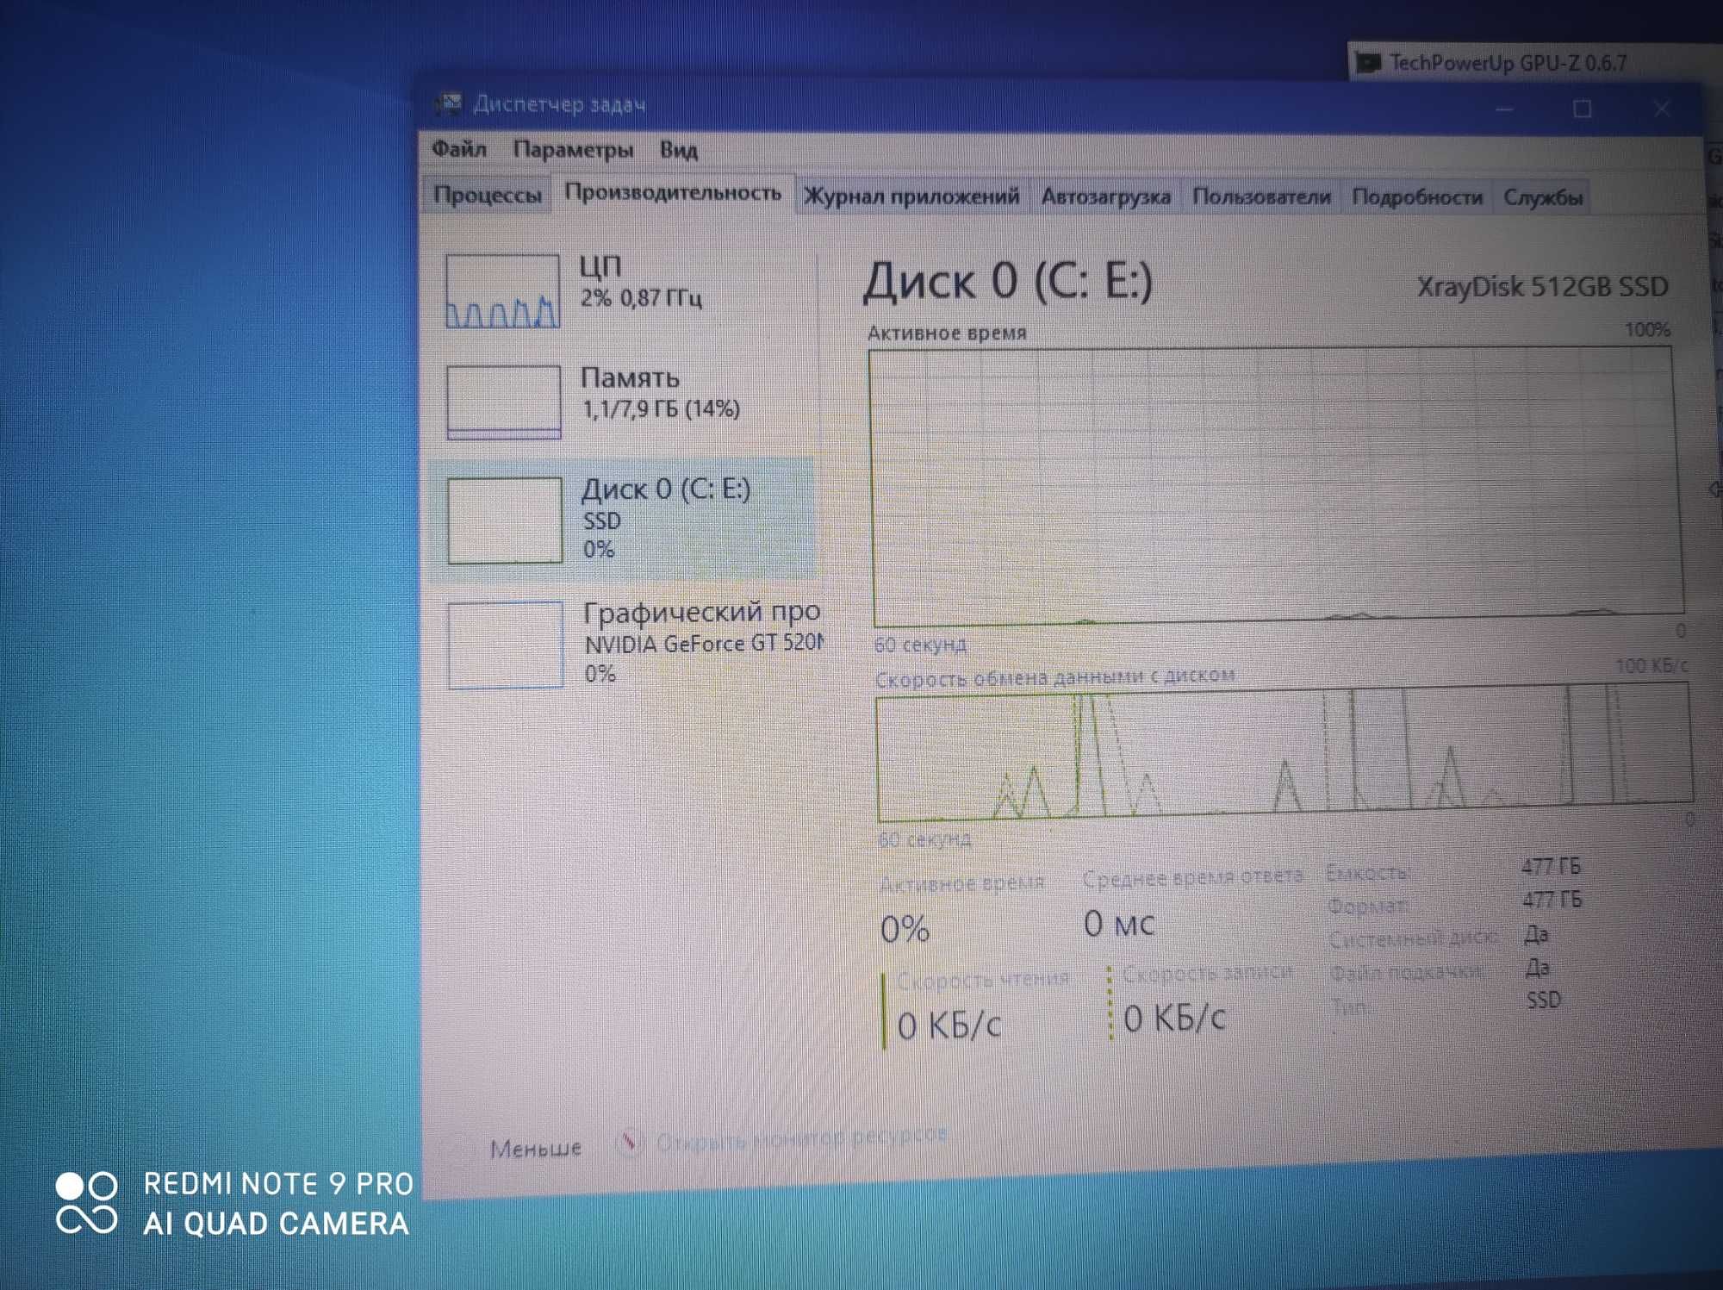Viewport: 1723px width, 1290px height.
Task: Open the Файл menu
Action: tap(458, 149)
